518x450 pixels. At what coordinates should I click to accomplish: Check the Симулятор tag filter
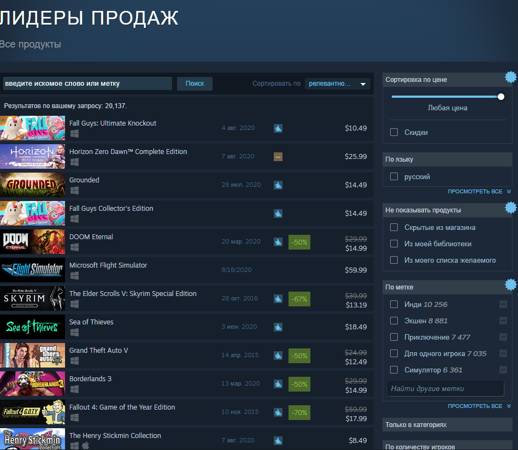[x=394, y=370]
